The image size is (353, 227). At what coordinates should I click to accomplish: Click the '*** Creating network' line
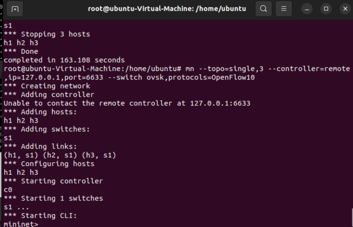click(47, 86)
